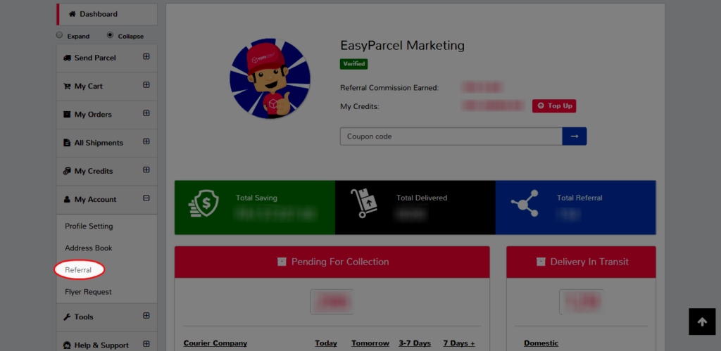721x351 pixels.
Task: Click the Referral Commission Earned label
Action: [389, 88]
